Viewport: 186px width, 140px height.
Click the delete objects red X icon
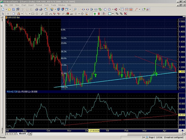[x=125, y=14]
